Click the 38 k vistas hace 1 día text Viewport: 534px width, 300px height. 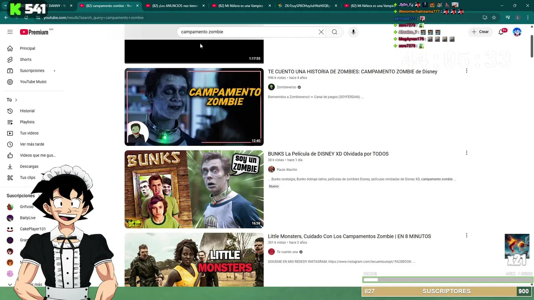[x=285, y=160]
